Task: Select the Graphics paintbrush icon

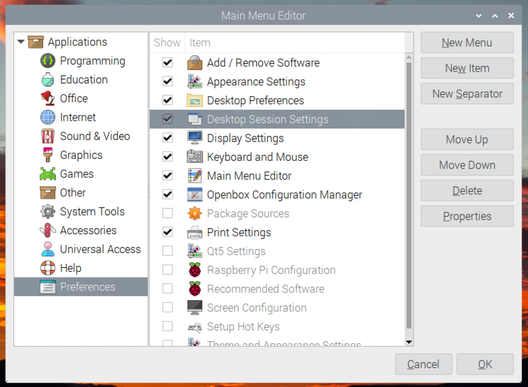Action: point(48,155)
